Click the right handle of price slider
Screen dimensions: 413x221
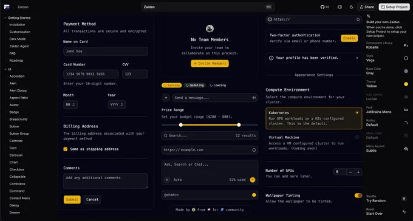pos(239,125)
